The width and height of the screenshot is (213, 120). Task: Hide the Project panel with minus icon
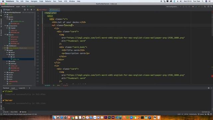tap(34, 10)
